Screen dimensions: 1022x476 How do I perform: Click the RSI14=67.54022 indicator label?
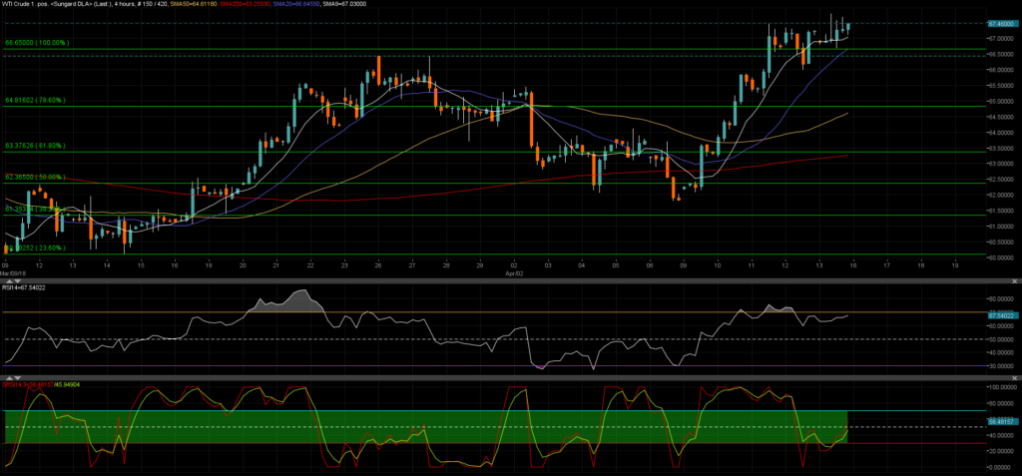[x=24, y=287]
